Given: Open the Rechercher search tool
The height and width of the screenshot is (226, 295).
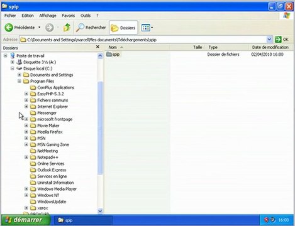Looking at the screenshot, I should (x=91, y=28).
